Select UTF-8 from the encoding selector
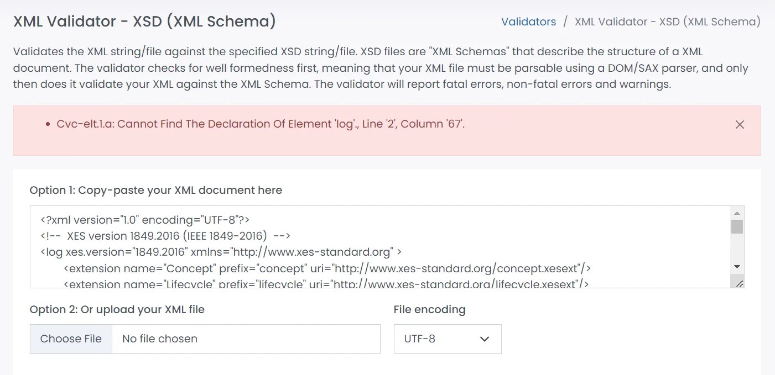 click(447, 339)
